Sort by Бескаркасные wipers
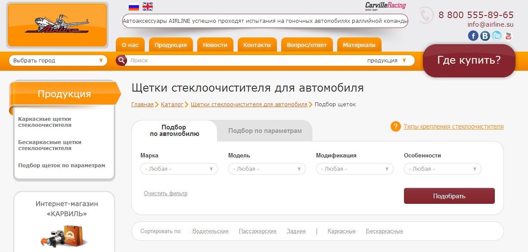This screenshot has width=528, height=252. [x=384, y=231]
